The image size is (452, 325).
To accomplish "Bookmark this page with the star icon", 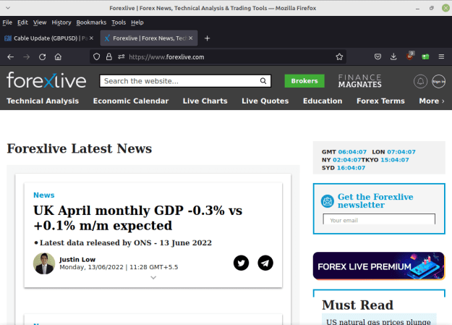I will tap(339, 57).
